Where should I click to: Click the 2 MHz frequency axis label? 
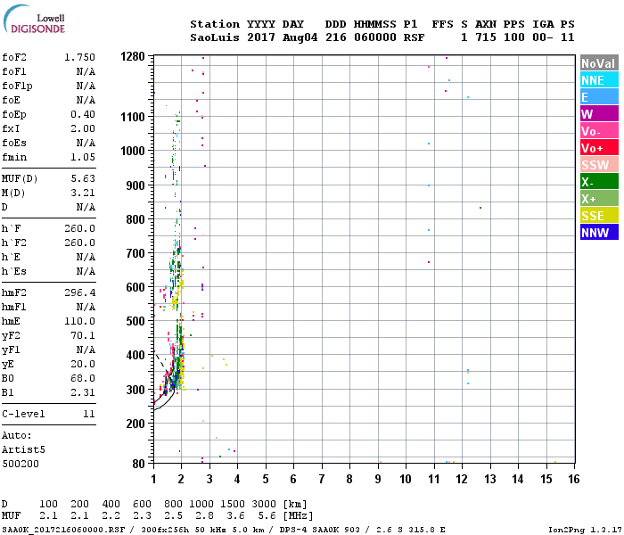tap(182, 479)
